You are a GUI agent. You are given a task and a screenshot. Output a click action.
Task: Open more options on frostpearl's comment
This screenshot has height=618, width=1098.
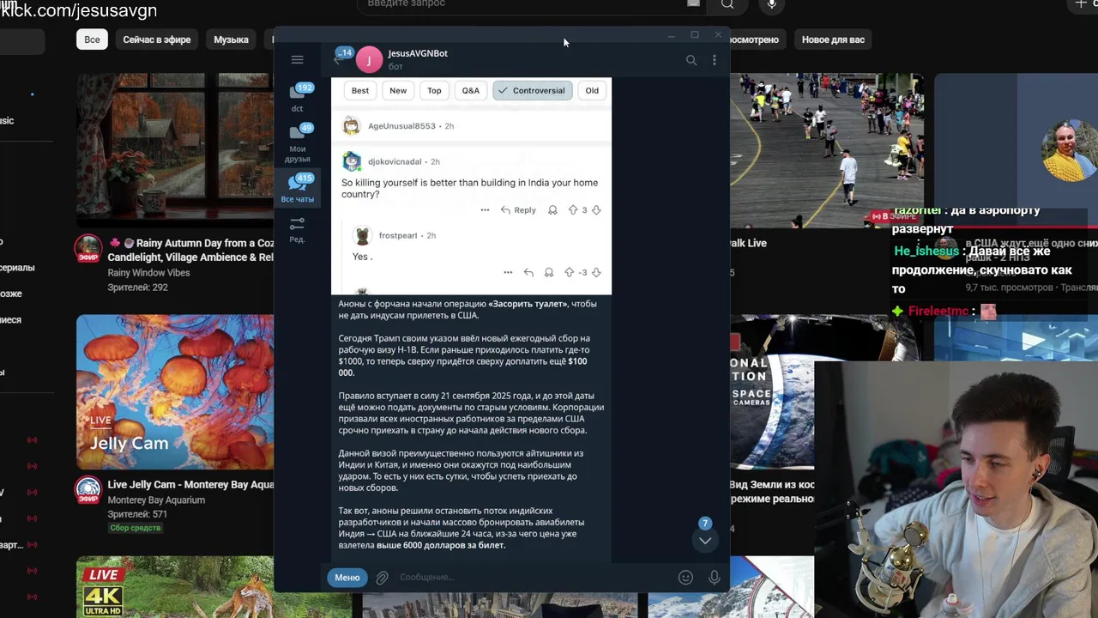click(508, 272)
